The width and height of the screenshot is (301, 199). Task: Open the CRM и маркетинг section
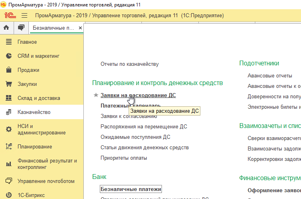(38, 56)
